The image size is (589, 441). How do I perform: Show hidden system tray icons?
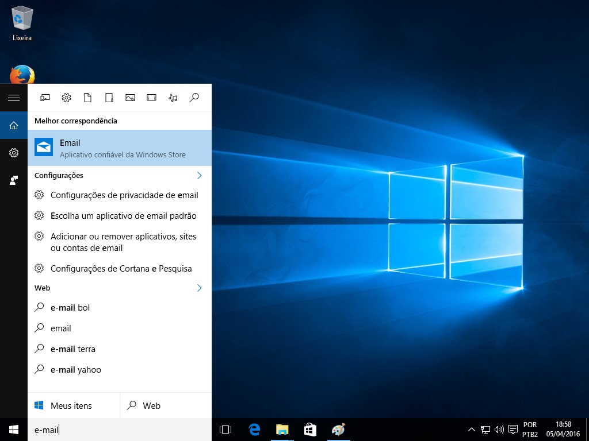click(x=472, y=430)
